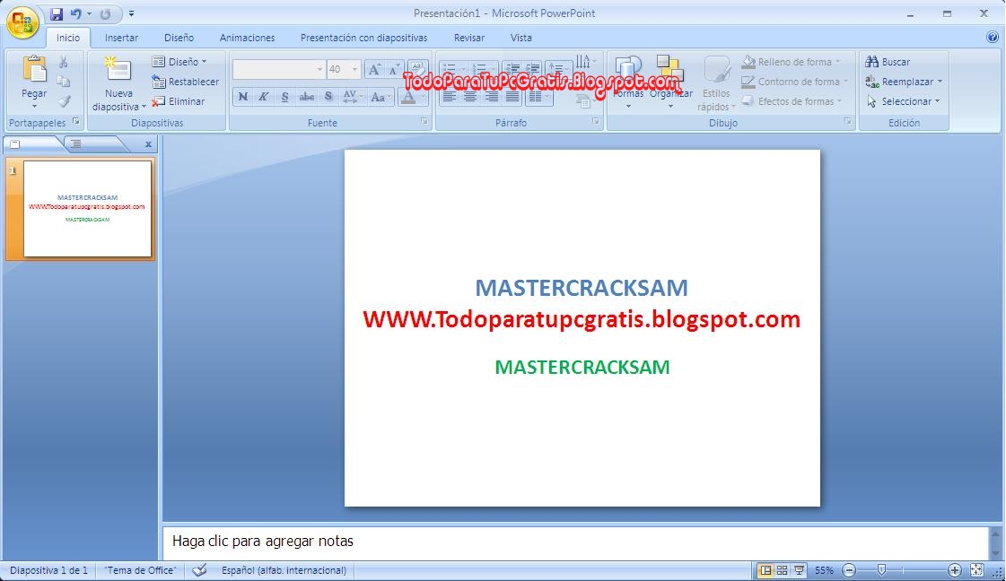The height and width of the screenshot is (581, 1006).
Task: Open Change Case Aa dropdown
Action: coord(381,97)
